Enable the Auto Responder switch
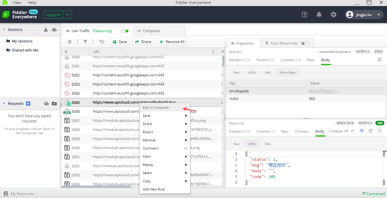This screenshot has height=198, width=387. (x=305, y=43)
